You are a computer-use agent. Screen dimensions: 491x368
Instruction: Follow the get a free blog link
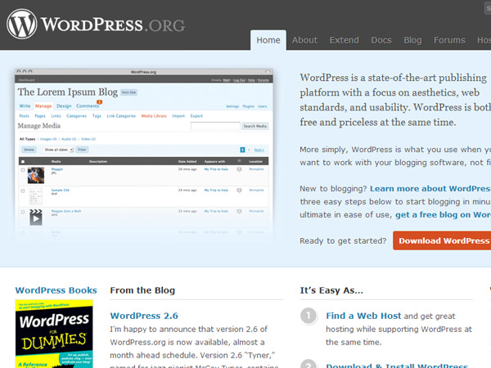(443, 214)
